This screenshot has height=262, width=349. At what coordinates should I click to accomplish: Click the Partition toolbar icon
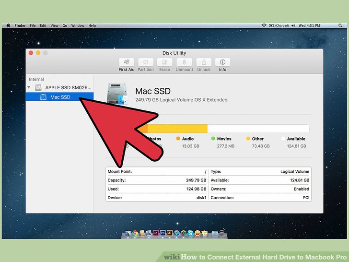click(146, 62)
